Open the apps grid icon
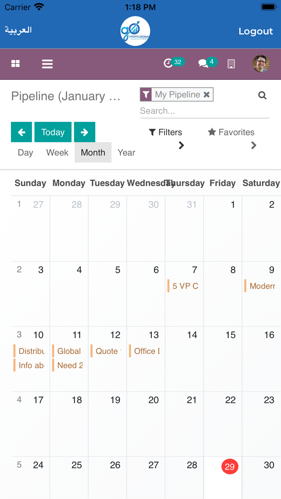This screenshot has width=281, height=499. [16, 64]
